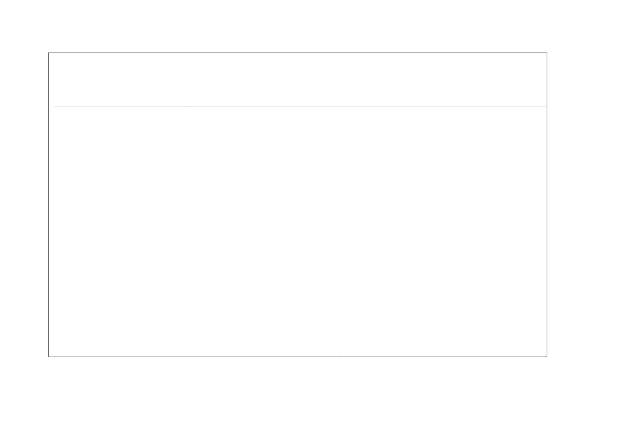Screen dimensions: 625x442
Task: Click the white margin above the framed panel
Action: pos(312,26)
